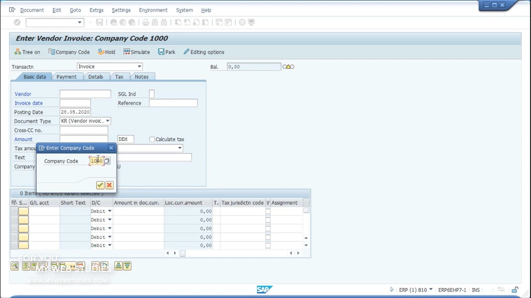Click the Save diskette icon in toolbar
The height and width of the screenshot is (298, 531).
(100, 23)
